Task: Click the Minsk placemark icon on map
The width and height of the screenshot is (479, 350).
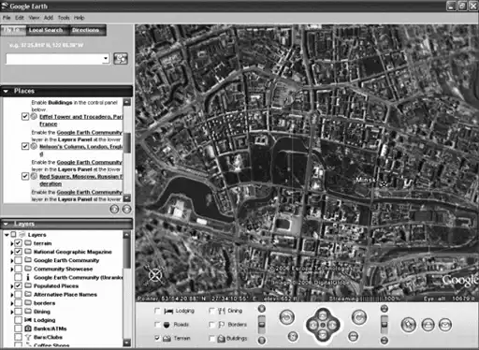Action: (x=384, y=183)
